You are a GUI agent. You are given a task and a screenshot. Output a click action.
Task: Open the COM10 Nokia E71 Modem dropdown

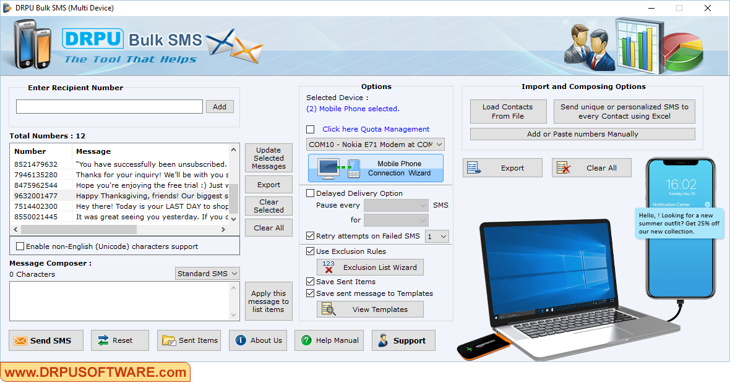coord(376,144)
